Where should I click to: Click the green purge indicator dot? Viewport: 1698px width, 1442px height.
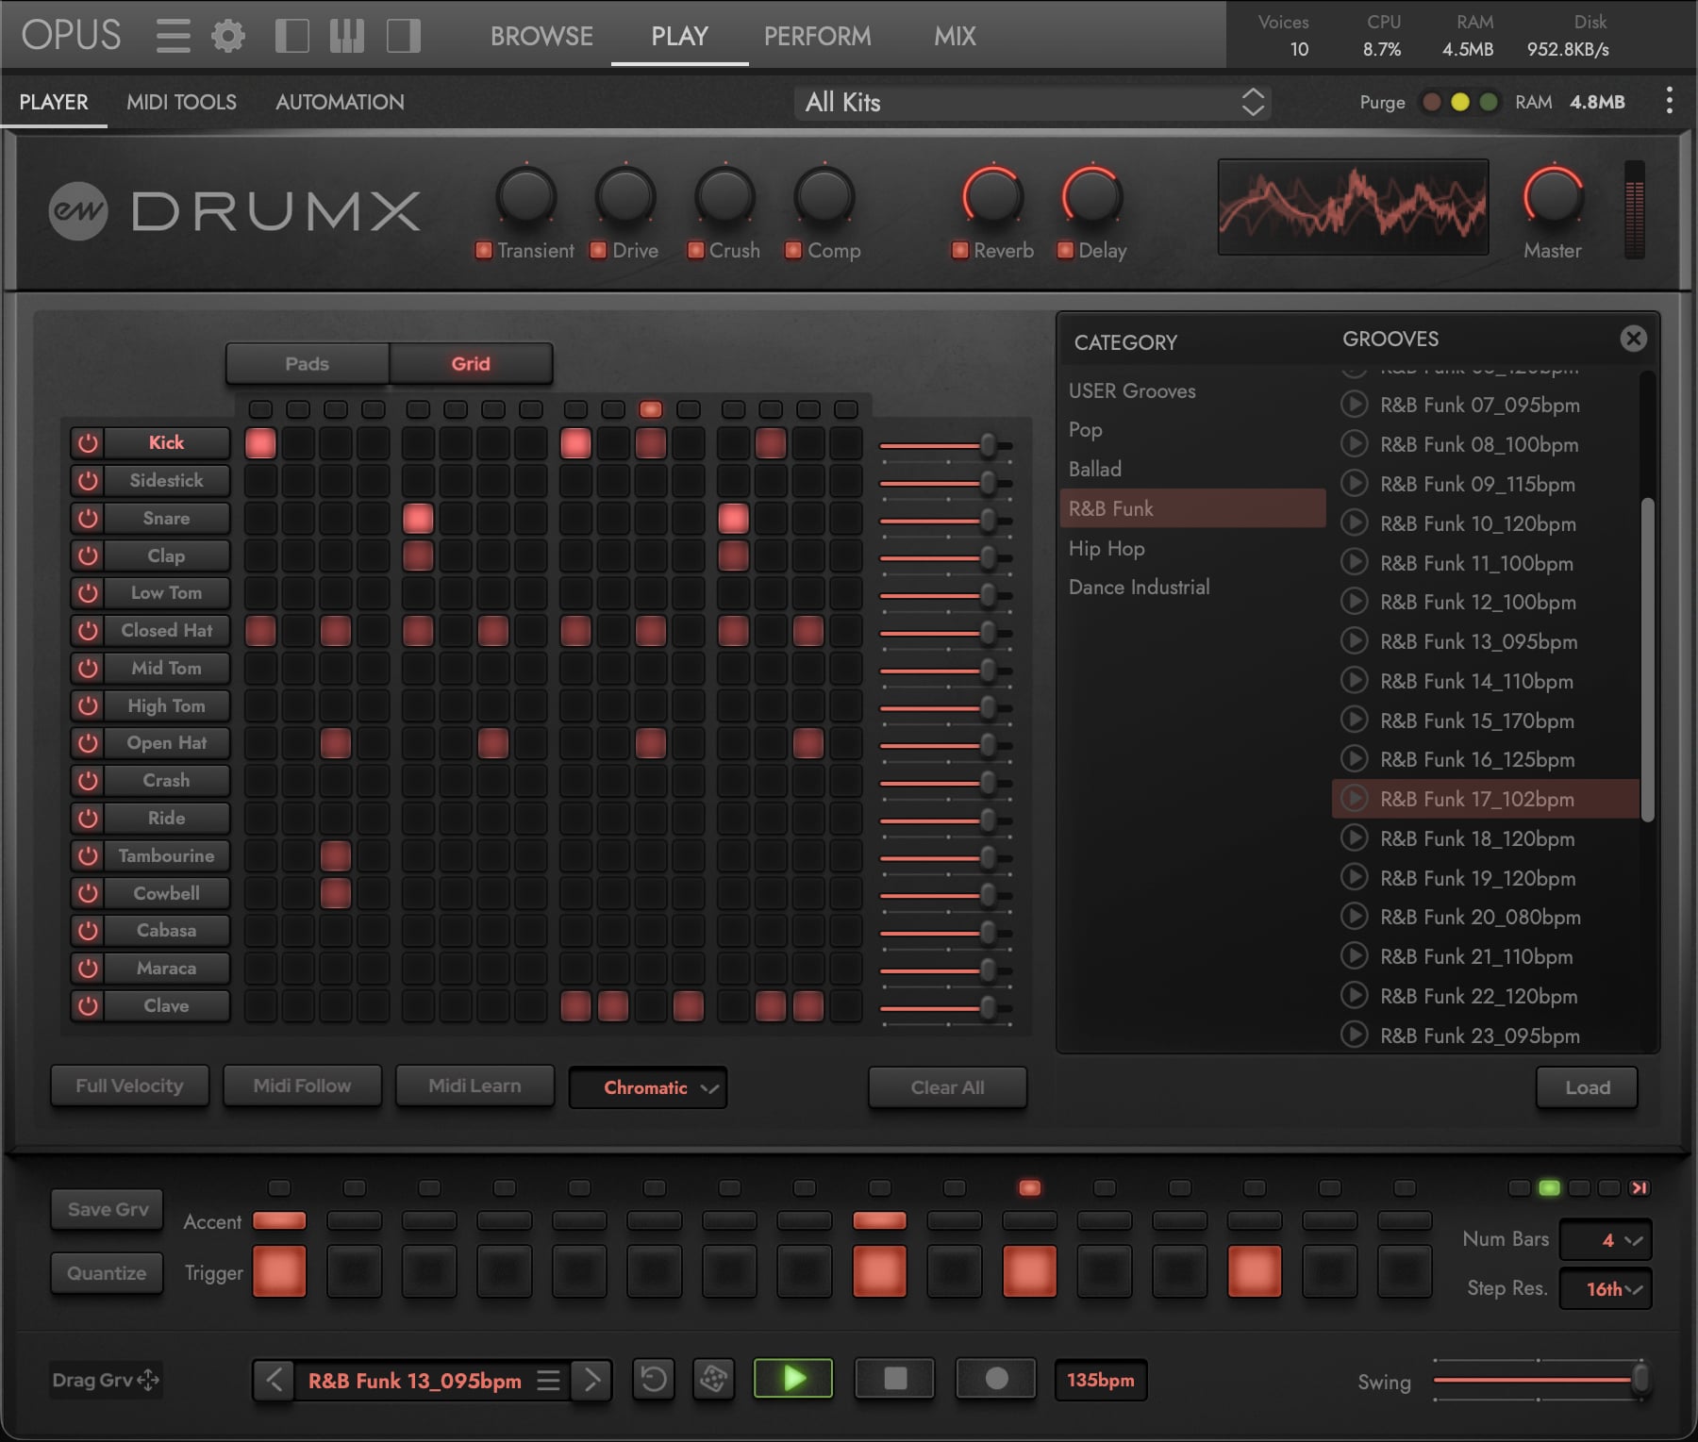[x=1489, y=102]
